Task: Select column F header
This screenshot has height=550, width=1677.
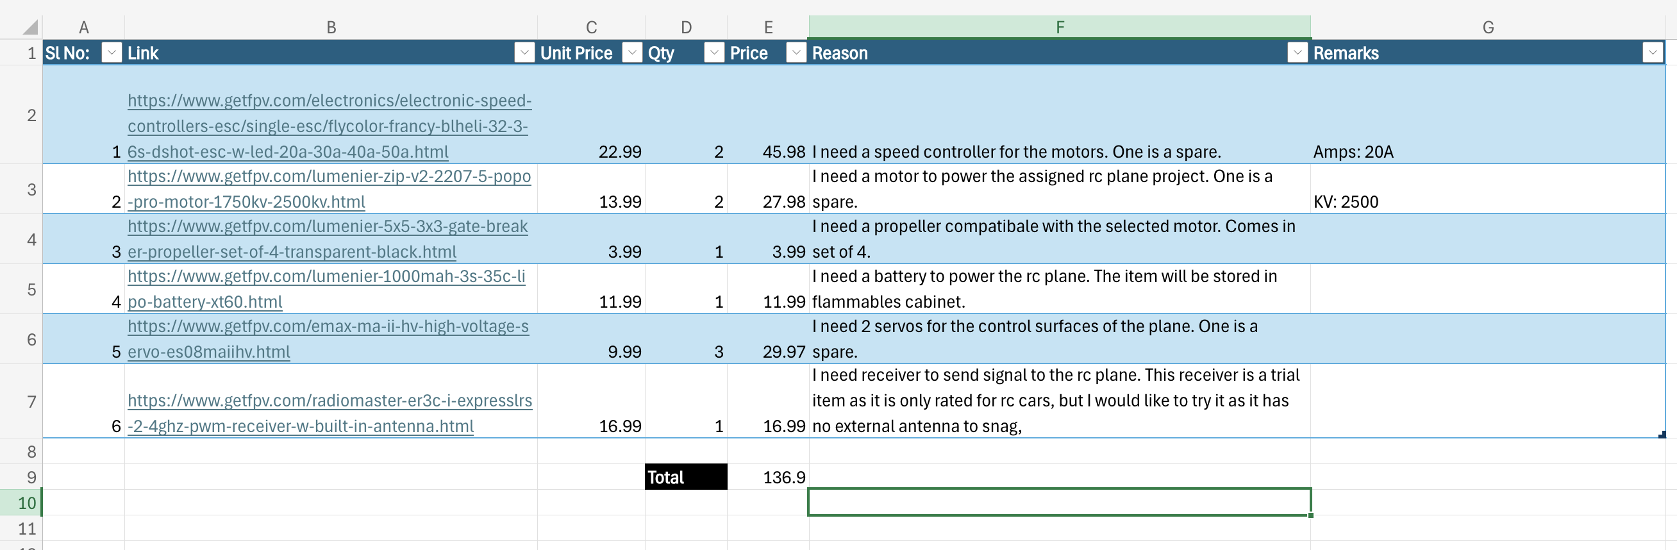Action: (x=1059, y=28)
